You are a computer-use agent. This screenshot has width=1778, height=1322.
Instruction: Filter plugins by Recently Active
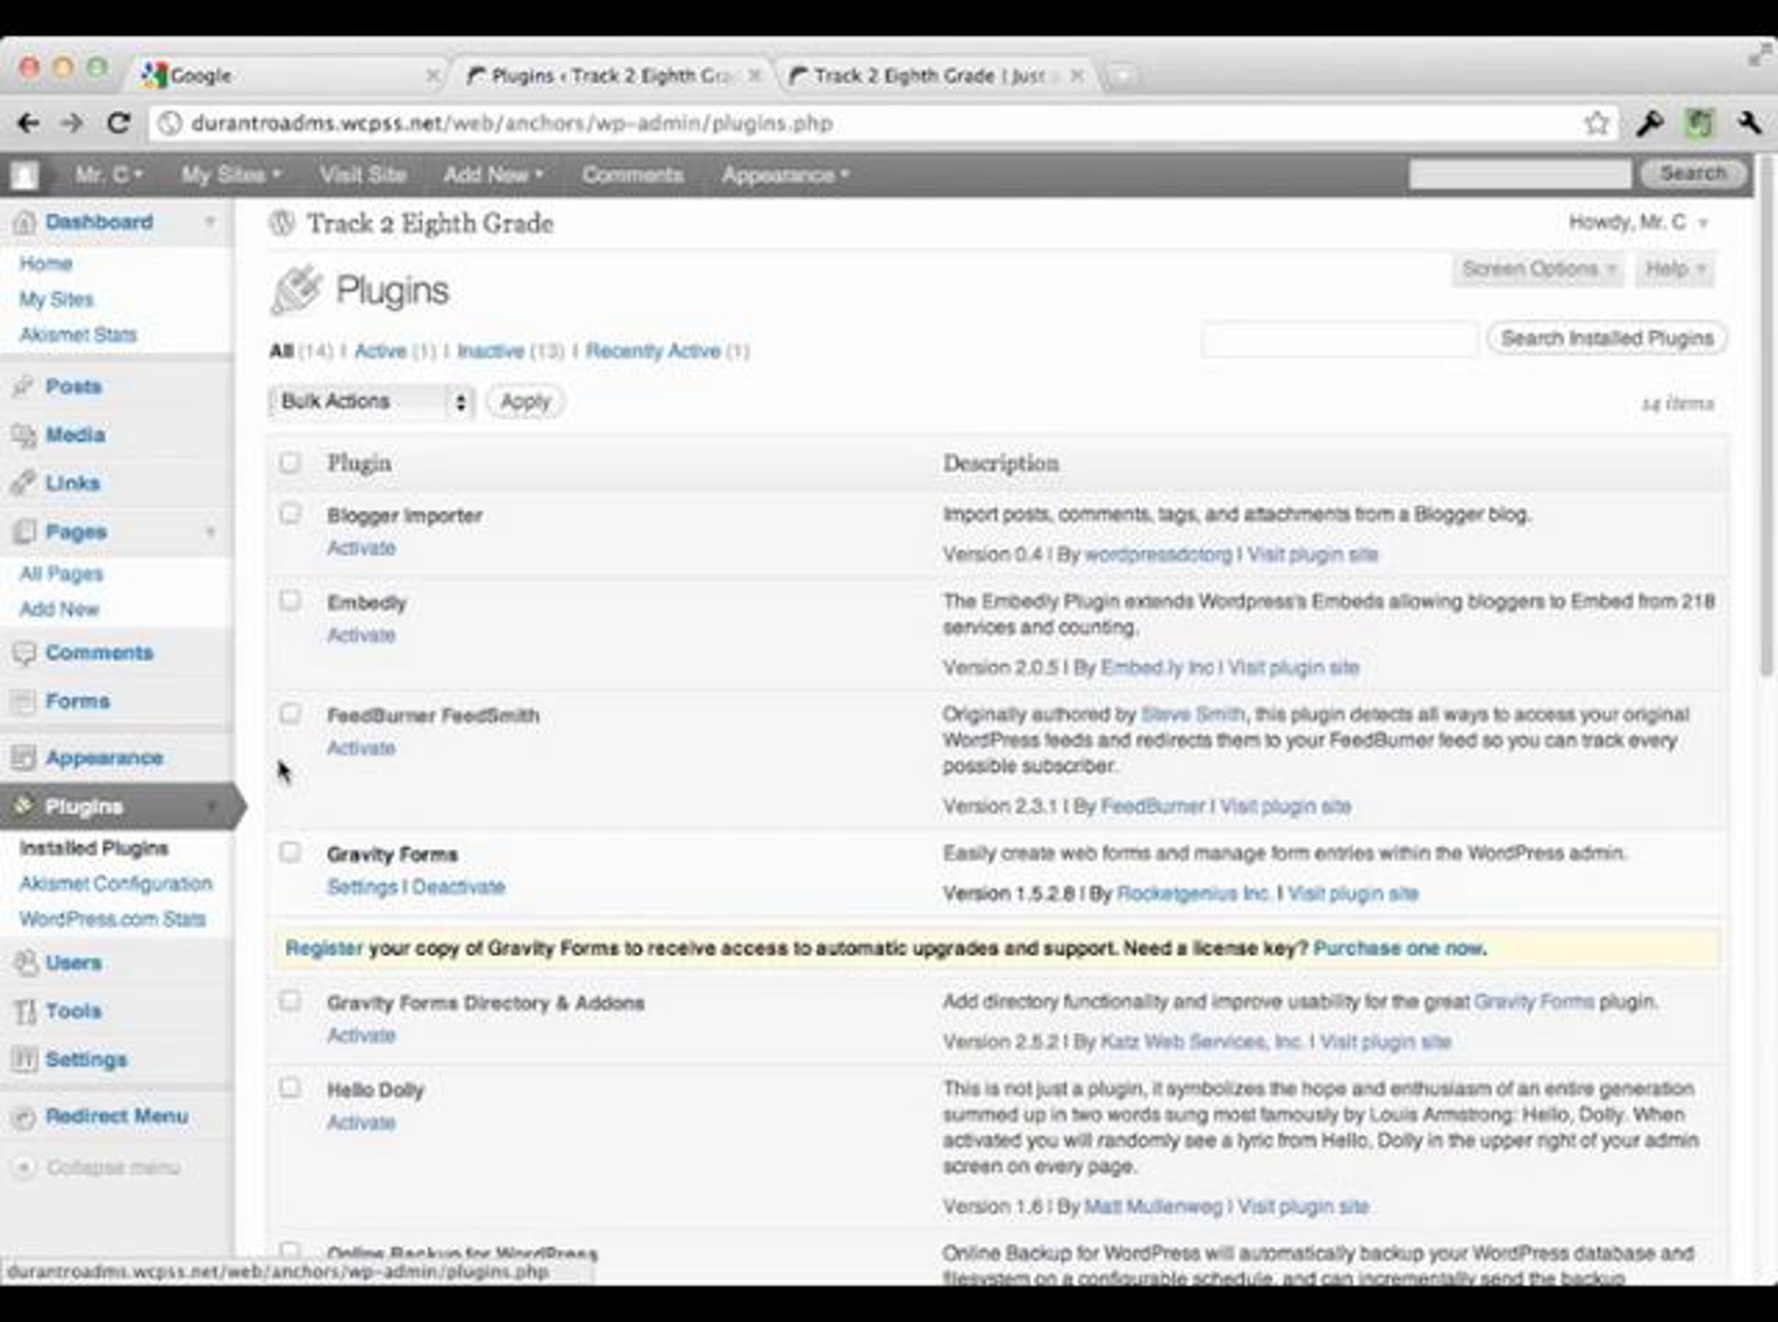coord(653,351)
